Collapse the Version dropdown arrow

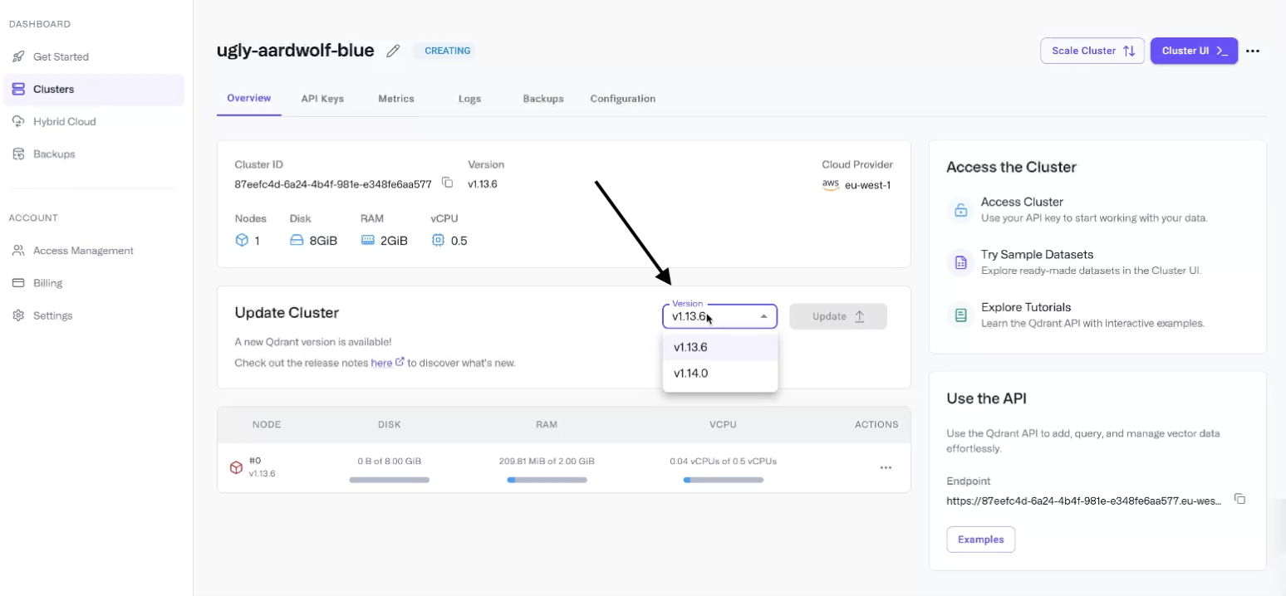(763, 316)
